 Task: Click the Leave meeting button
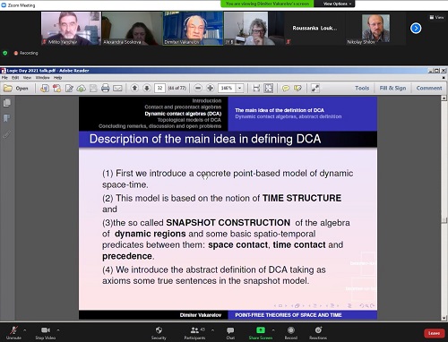[434, 333]
